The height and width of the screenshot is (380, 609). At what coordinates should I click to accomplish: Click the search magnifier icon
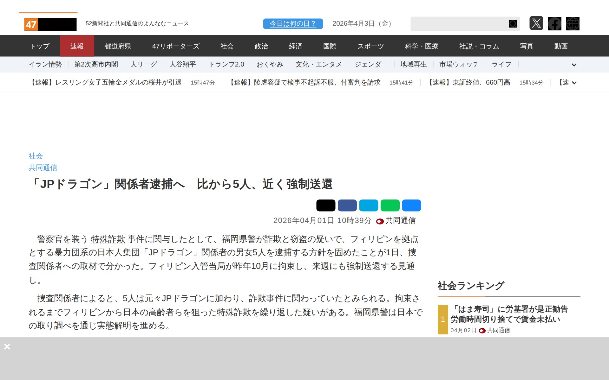pyautogui.click(x=513, y=24)
